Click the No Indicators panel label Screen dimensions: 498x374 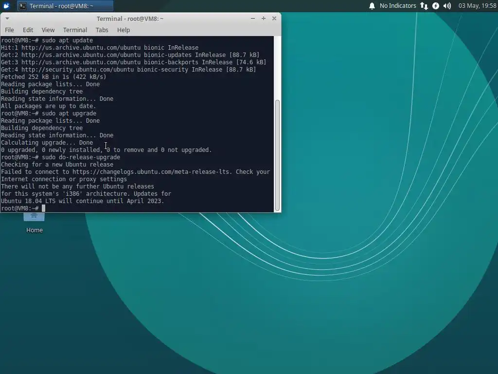click(x=398, y=6)
